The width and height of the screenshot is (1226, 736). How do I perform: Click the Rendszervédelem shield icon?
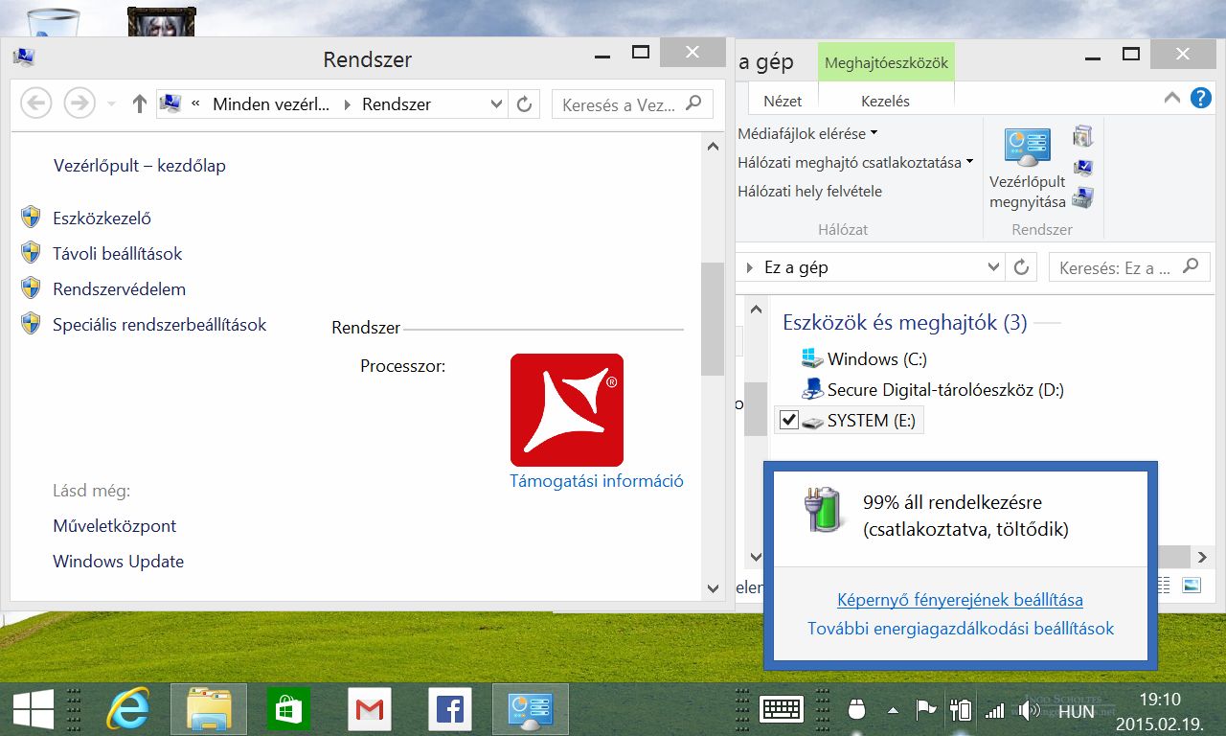[31, 287]
